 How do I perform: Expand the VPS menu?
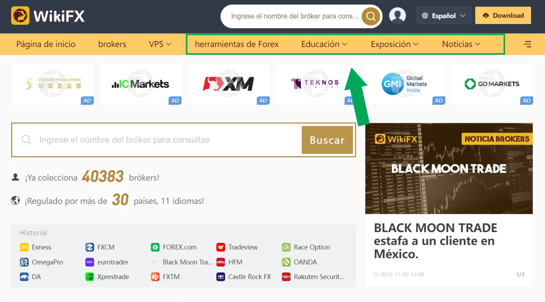(160, 44)
